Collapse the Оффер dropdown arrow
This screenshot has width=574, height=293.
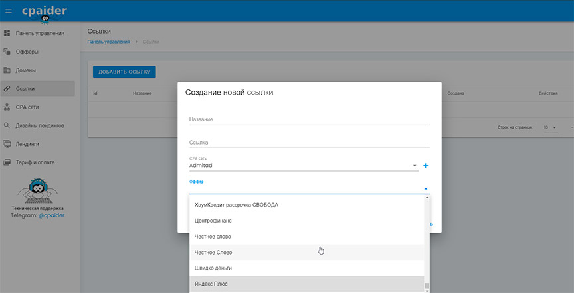(425, 188)
